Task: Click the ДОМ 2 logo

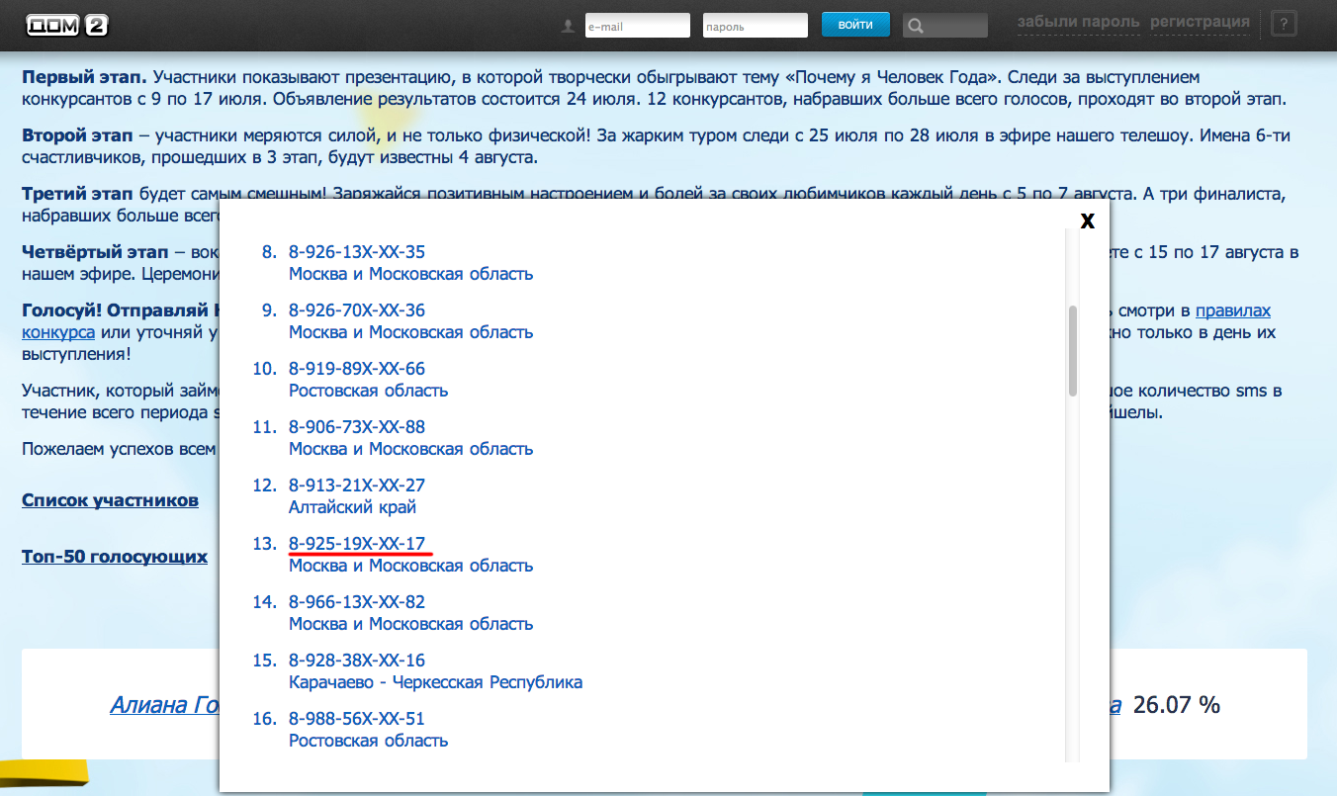Action: tap(66, 26)
